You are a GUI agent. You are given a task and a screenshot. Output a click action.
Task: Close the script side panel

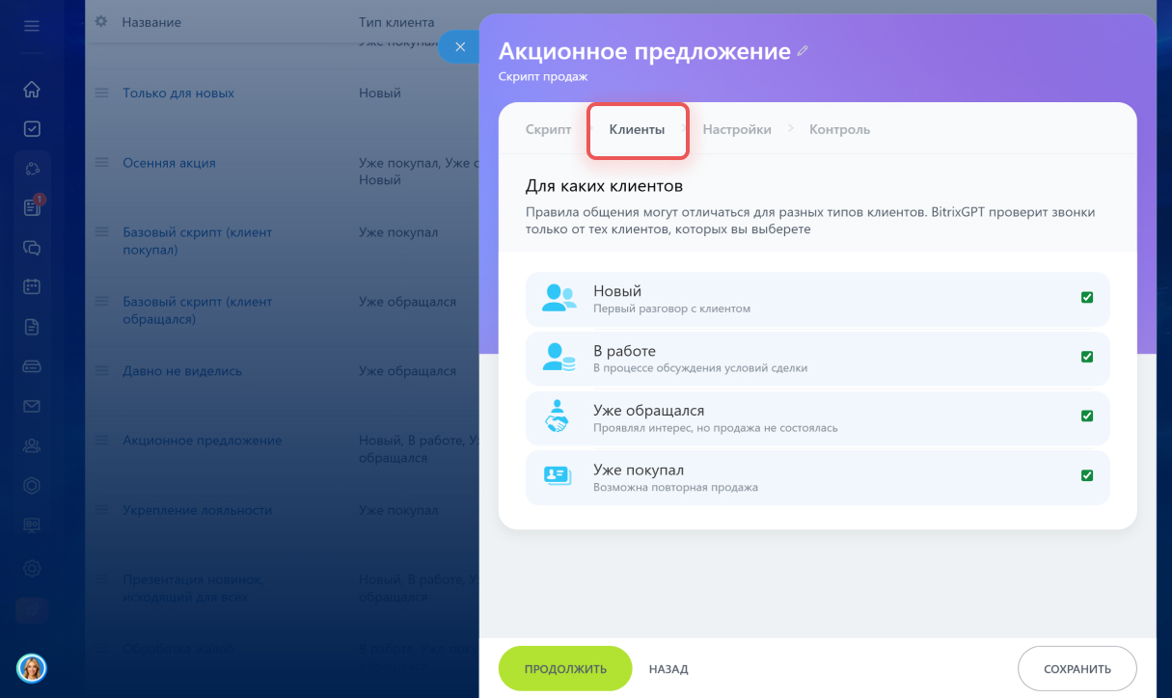[460, 46]
